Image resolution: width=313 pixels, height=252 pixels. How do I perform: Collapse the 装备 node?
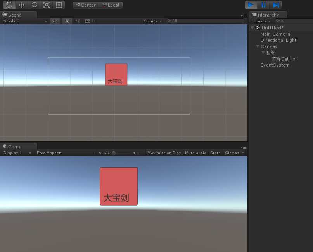point(263,53)
